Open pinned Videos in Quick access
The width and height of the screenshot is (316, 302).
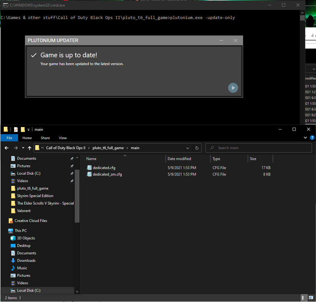pos(22,181)
